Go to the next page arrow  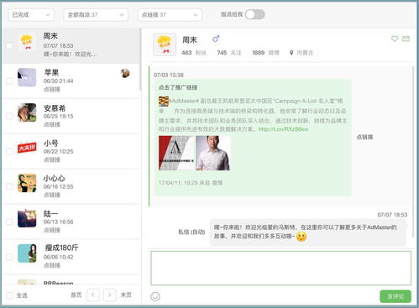coord(110,295)
